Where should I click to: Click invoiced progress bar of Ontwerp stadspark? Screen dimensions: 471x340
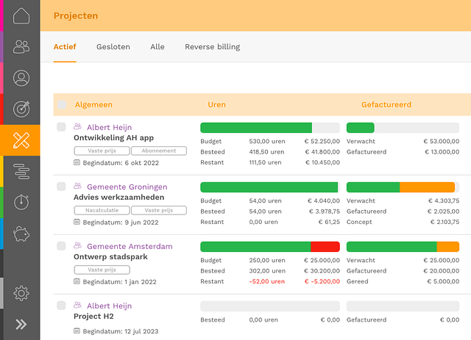(x=403, y=247)
